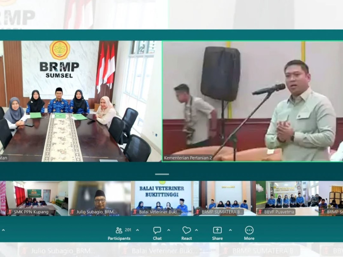Open the React heart menu

click(x=187, y=233)
